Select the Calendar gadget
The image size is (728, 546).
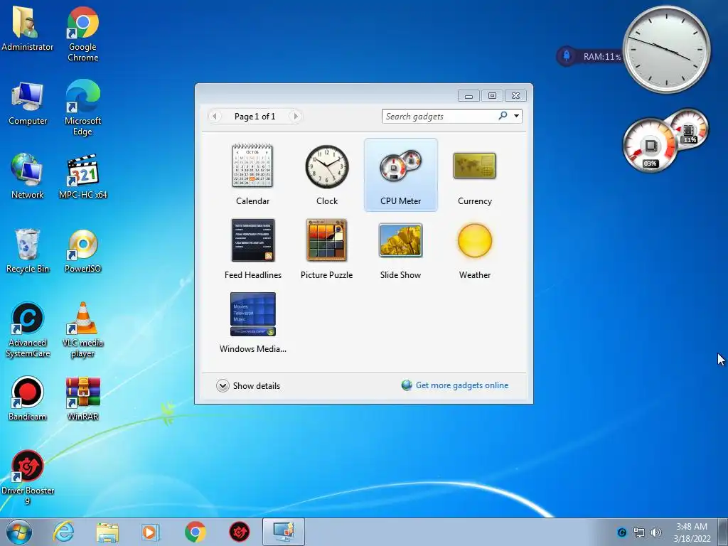[252, 174]
